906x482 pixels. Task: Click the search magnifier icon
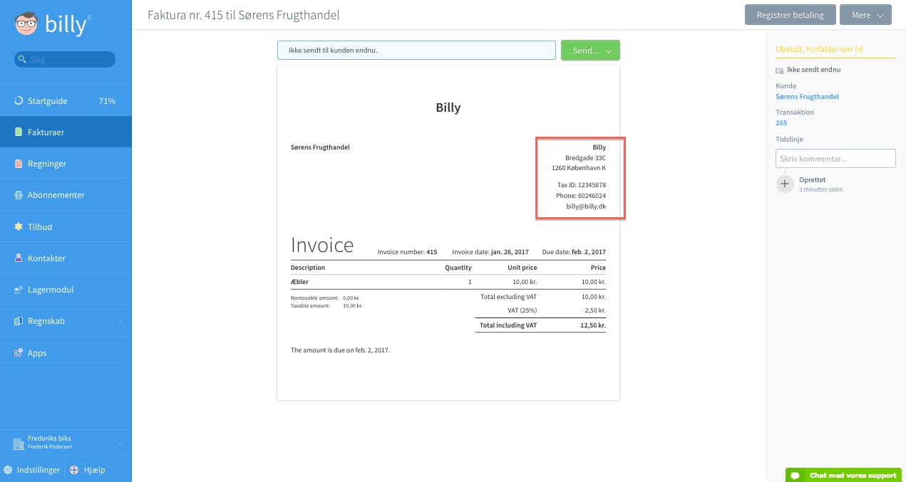click(22, 60)
